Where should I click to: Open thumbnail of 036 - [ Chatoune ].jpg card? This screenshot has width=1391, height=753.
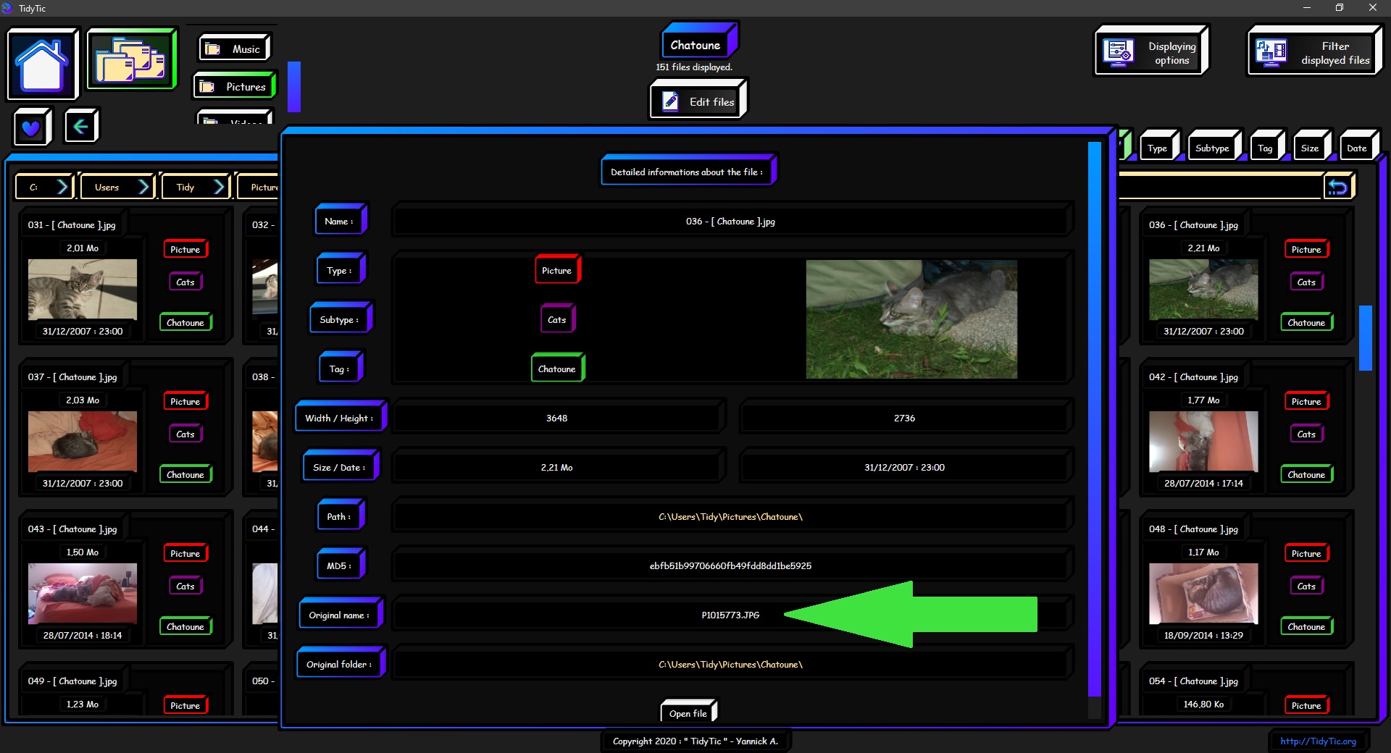pyautogui.click(x=1203, y=289)
